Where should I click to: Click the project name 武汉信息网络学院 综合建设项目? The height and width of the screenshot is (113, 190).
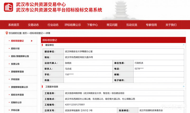tap(95, 93)
